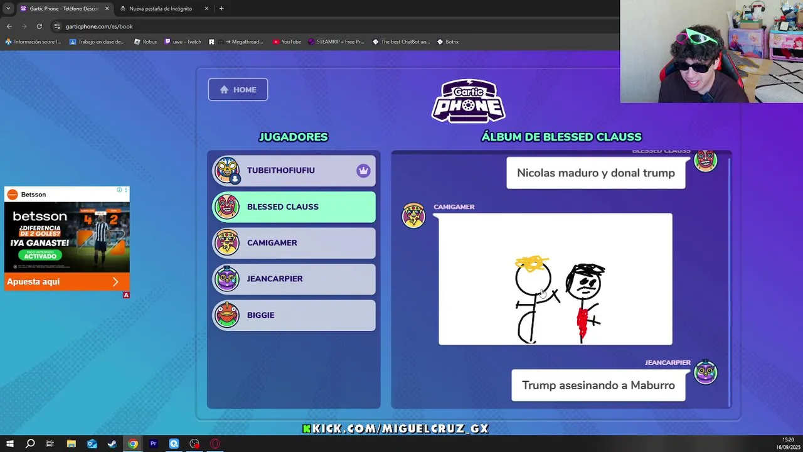Viewport: 803px width, 452px height.
Task: Click the Chrome taskbar icon
Action: pos(133,444)
